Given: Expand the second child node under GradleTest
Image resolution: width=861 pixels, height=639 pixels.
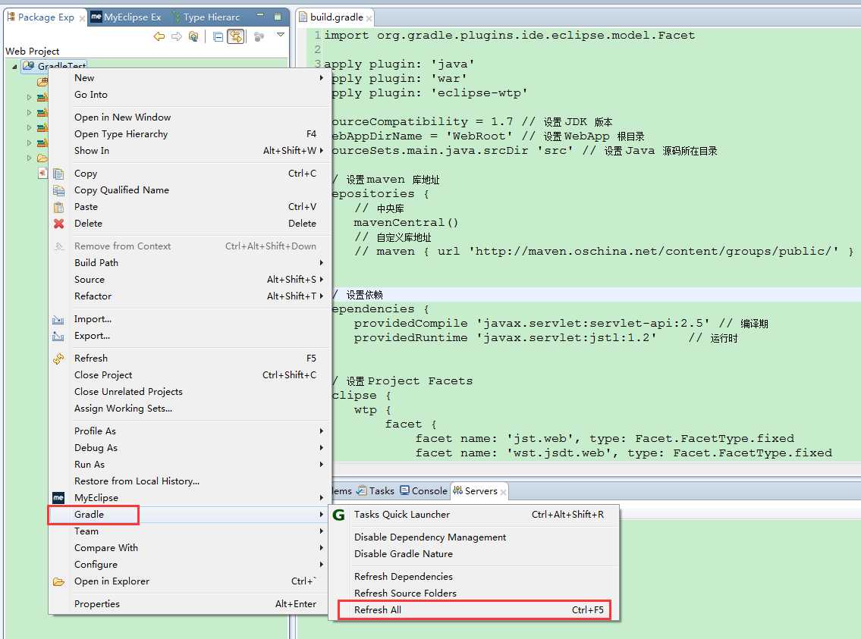Looking at the screenshot, I should coord(29,112).
